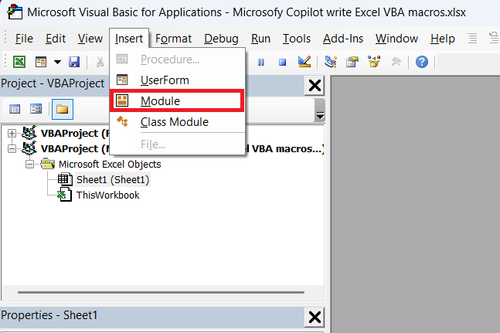This screenshot has width=500, height=333.
Task: Toggle Folders button in Project pane
Action: tap(63, 109)
